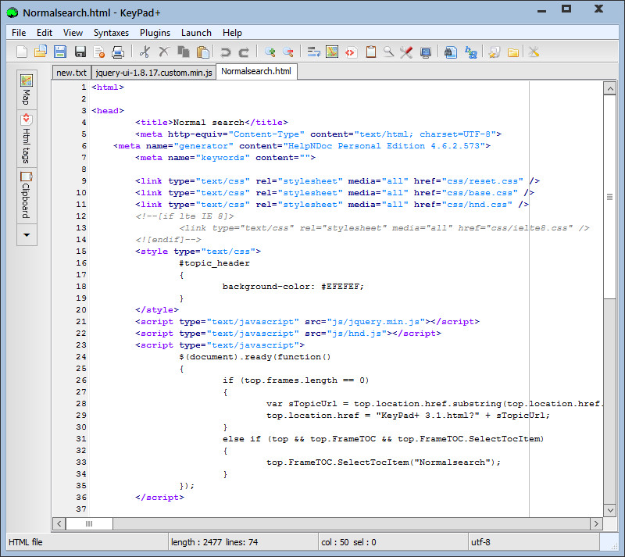Open the Help menu
This screenshot has width=625, height=557.
232,33
